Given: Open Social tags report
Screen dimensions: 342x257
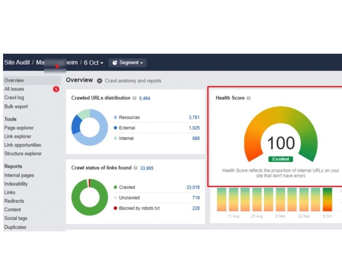Looking at the screenshot, I should point(16,218).
